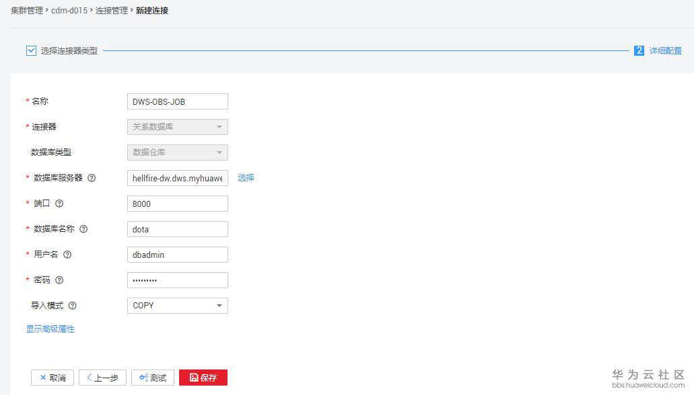Screen dimensions: 694x395
Task: Click help icon next to 导入模式
Action: 72,305
